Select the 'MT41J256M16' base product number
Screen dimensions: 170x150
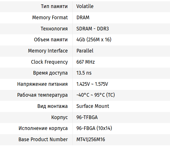91,139
